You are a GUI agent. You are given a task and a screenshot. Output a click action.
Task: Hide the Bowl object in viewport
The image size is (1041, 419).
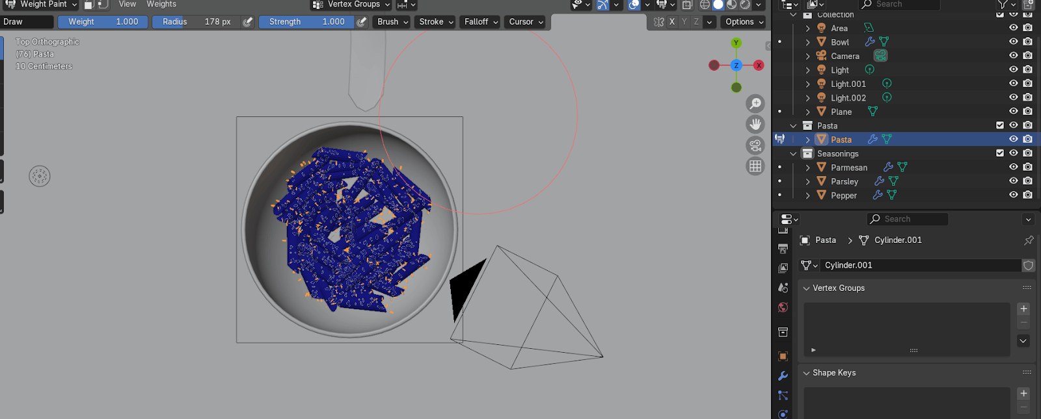[1013, 42]
